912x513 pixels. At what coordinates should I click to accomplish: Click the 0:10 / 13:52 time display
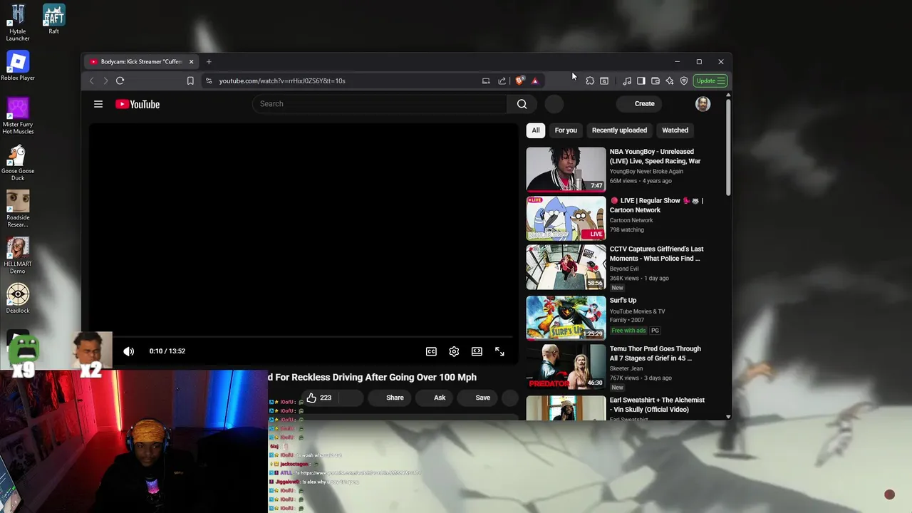click(x=167, y=351)
